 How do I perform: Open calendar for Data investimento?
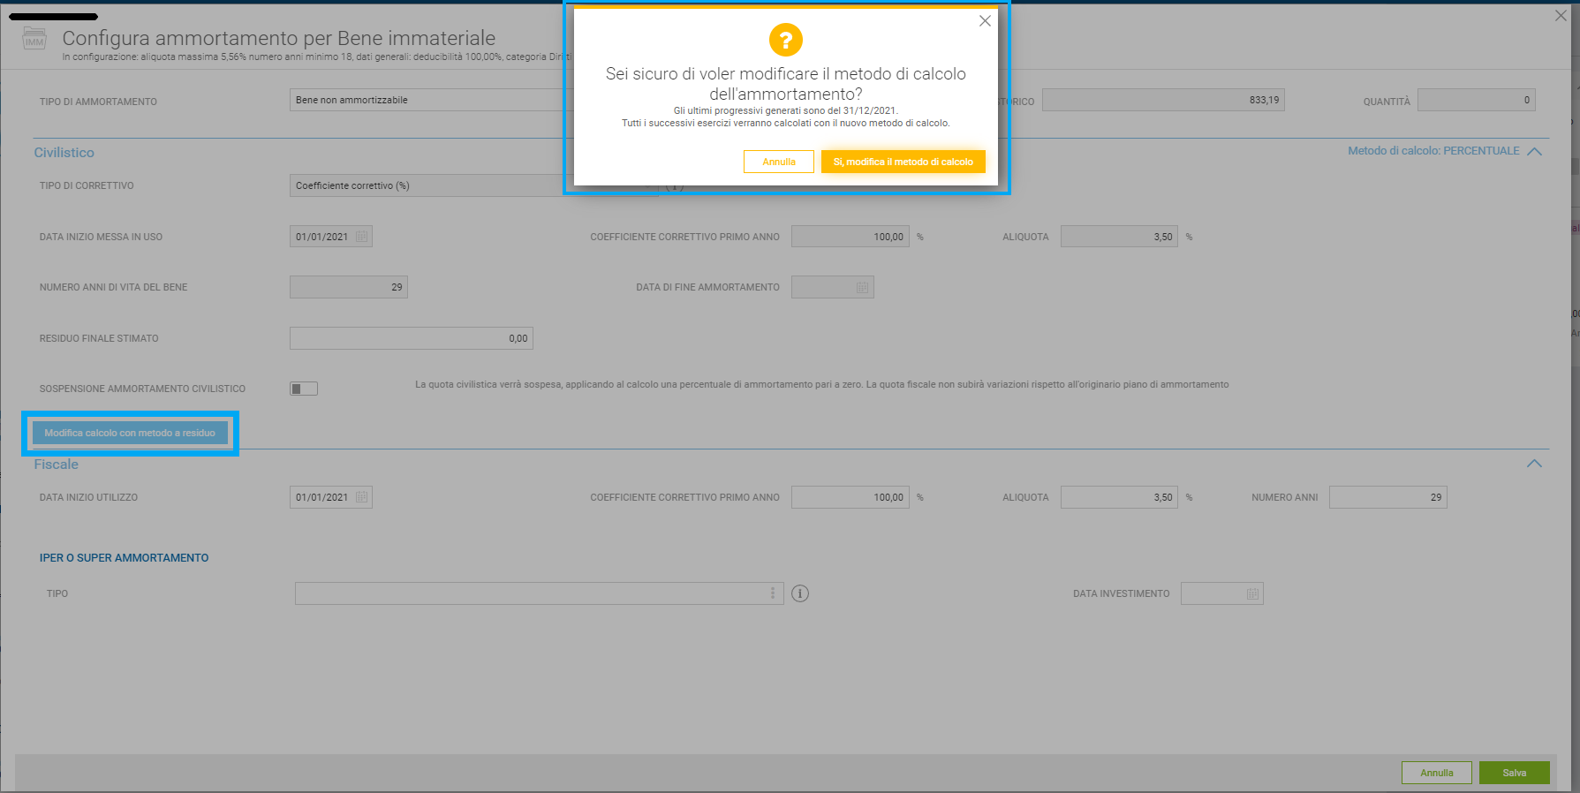click(x=1252, y=593)
